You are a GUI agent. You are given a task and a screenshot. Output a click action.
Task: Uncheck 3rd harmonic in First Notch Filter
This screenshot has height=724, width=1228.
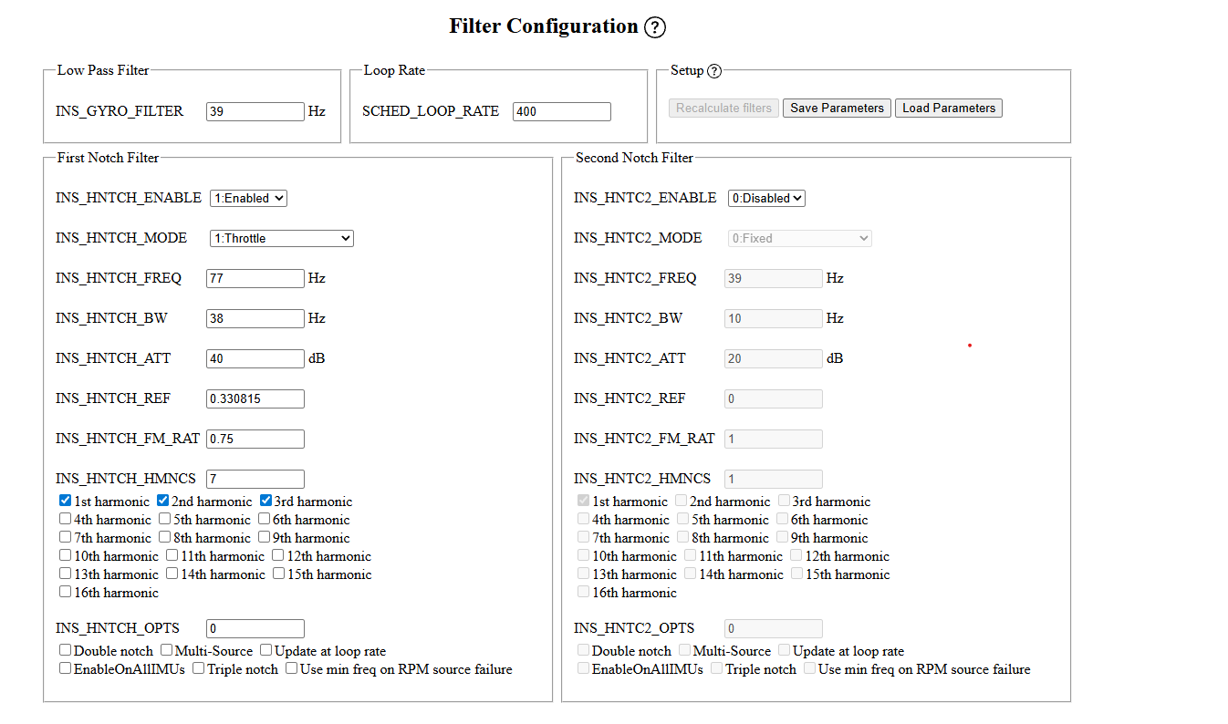[x=265, y=501]
